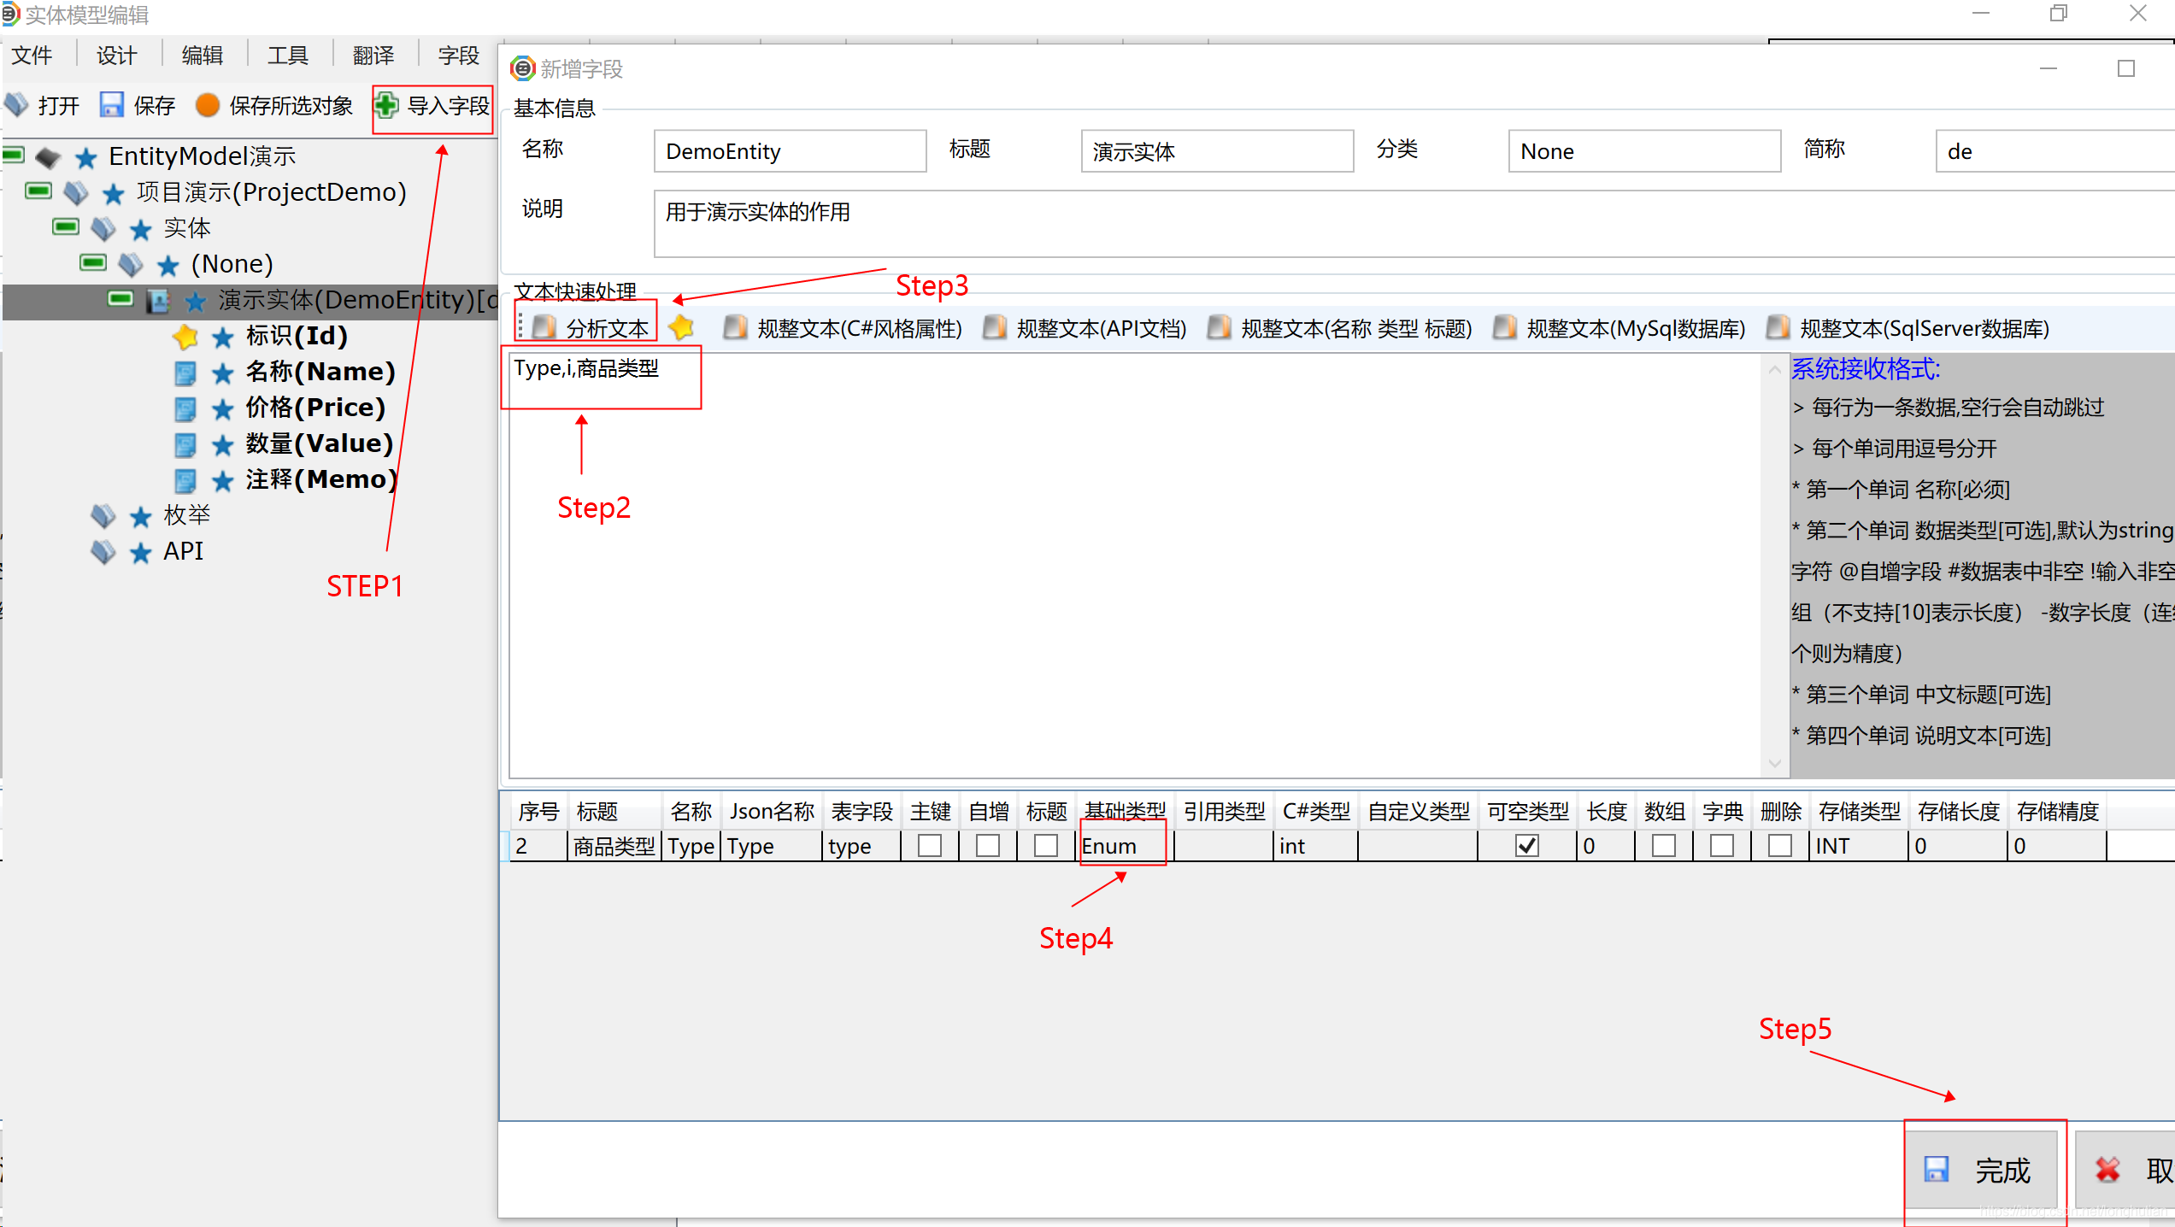Click the tag icon beside API
This screenshot has height=1227, width=2175.
pos(103,552)
